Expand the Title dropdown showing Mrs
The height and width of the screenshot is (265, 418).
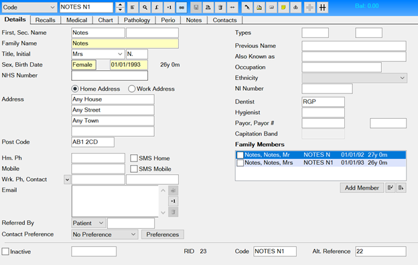[x=120, y=54]
